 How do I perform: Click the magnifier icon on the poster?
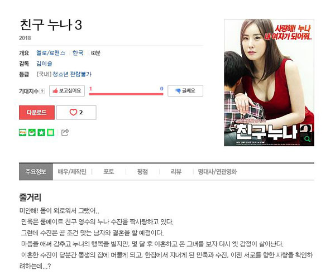pyautogui.click(x=308, y=139)
